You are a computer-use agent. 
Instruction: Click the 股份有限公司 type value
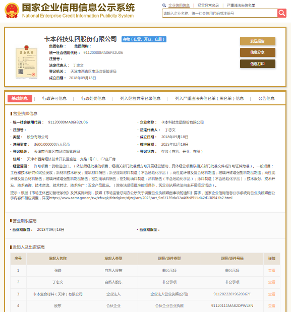[x=37, y=137]
